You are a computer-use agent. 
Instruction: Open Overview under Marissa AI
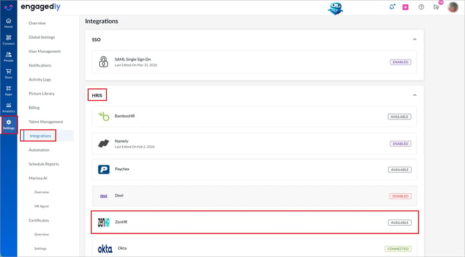[x=42, y=192]
